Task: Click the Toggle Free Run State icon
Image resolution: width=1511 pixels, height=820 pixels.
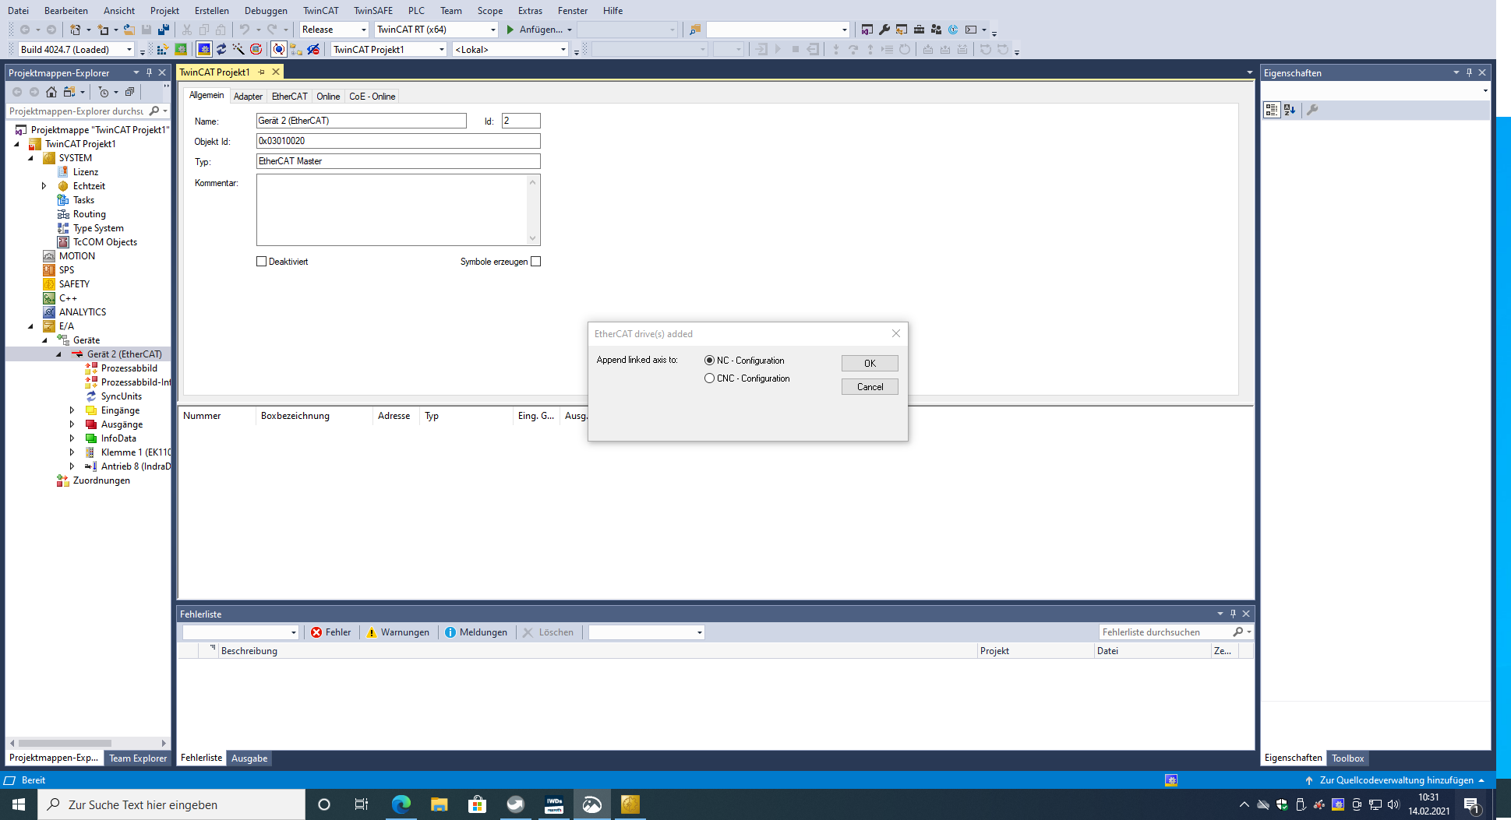Action: click(x=256, y=49)
